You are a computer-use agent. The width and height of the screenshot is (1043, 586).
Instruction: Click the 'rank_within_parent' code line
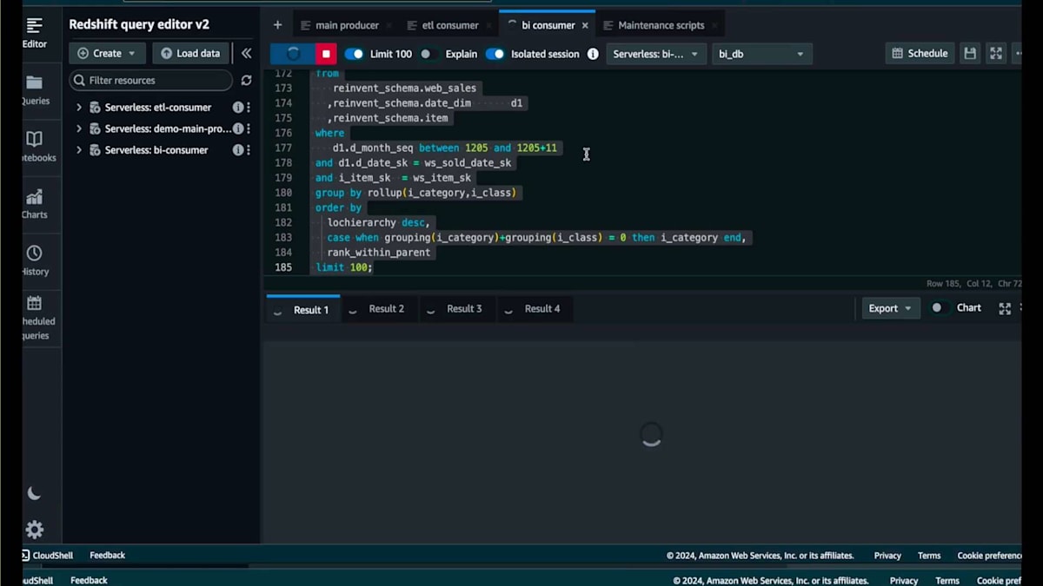pyautogui.click(x=378, y=253)
